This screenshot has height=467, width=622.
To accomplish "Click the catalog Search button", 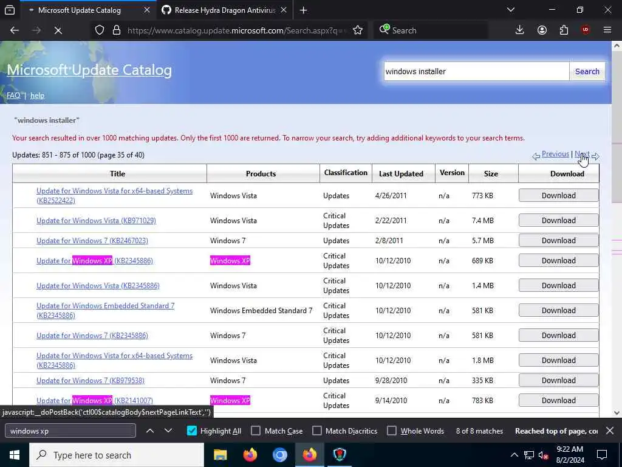I will (x=587, y=72).
